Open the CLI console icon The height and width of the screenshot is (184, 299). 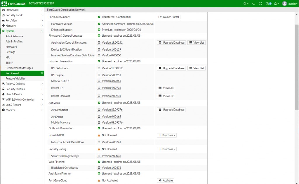point(253,3)
